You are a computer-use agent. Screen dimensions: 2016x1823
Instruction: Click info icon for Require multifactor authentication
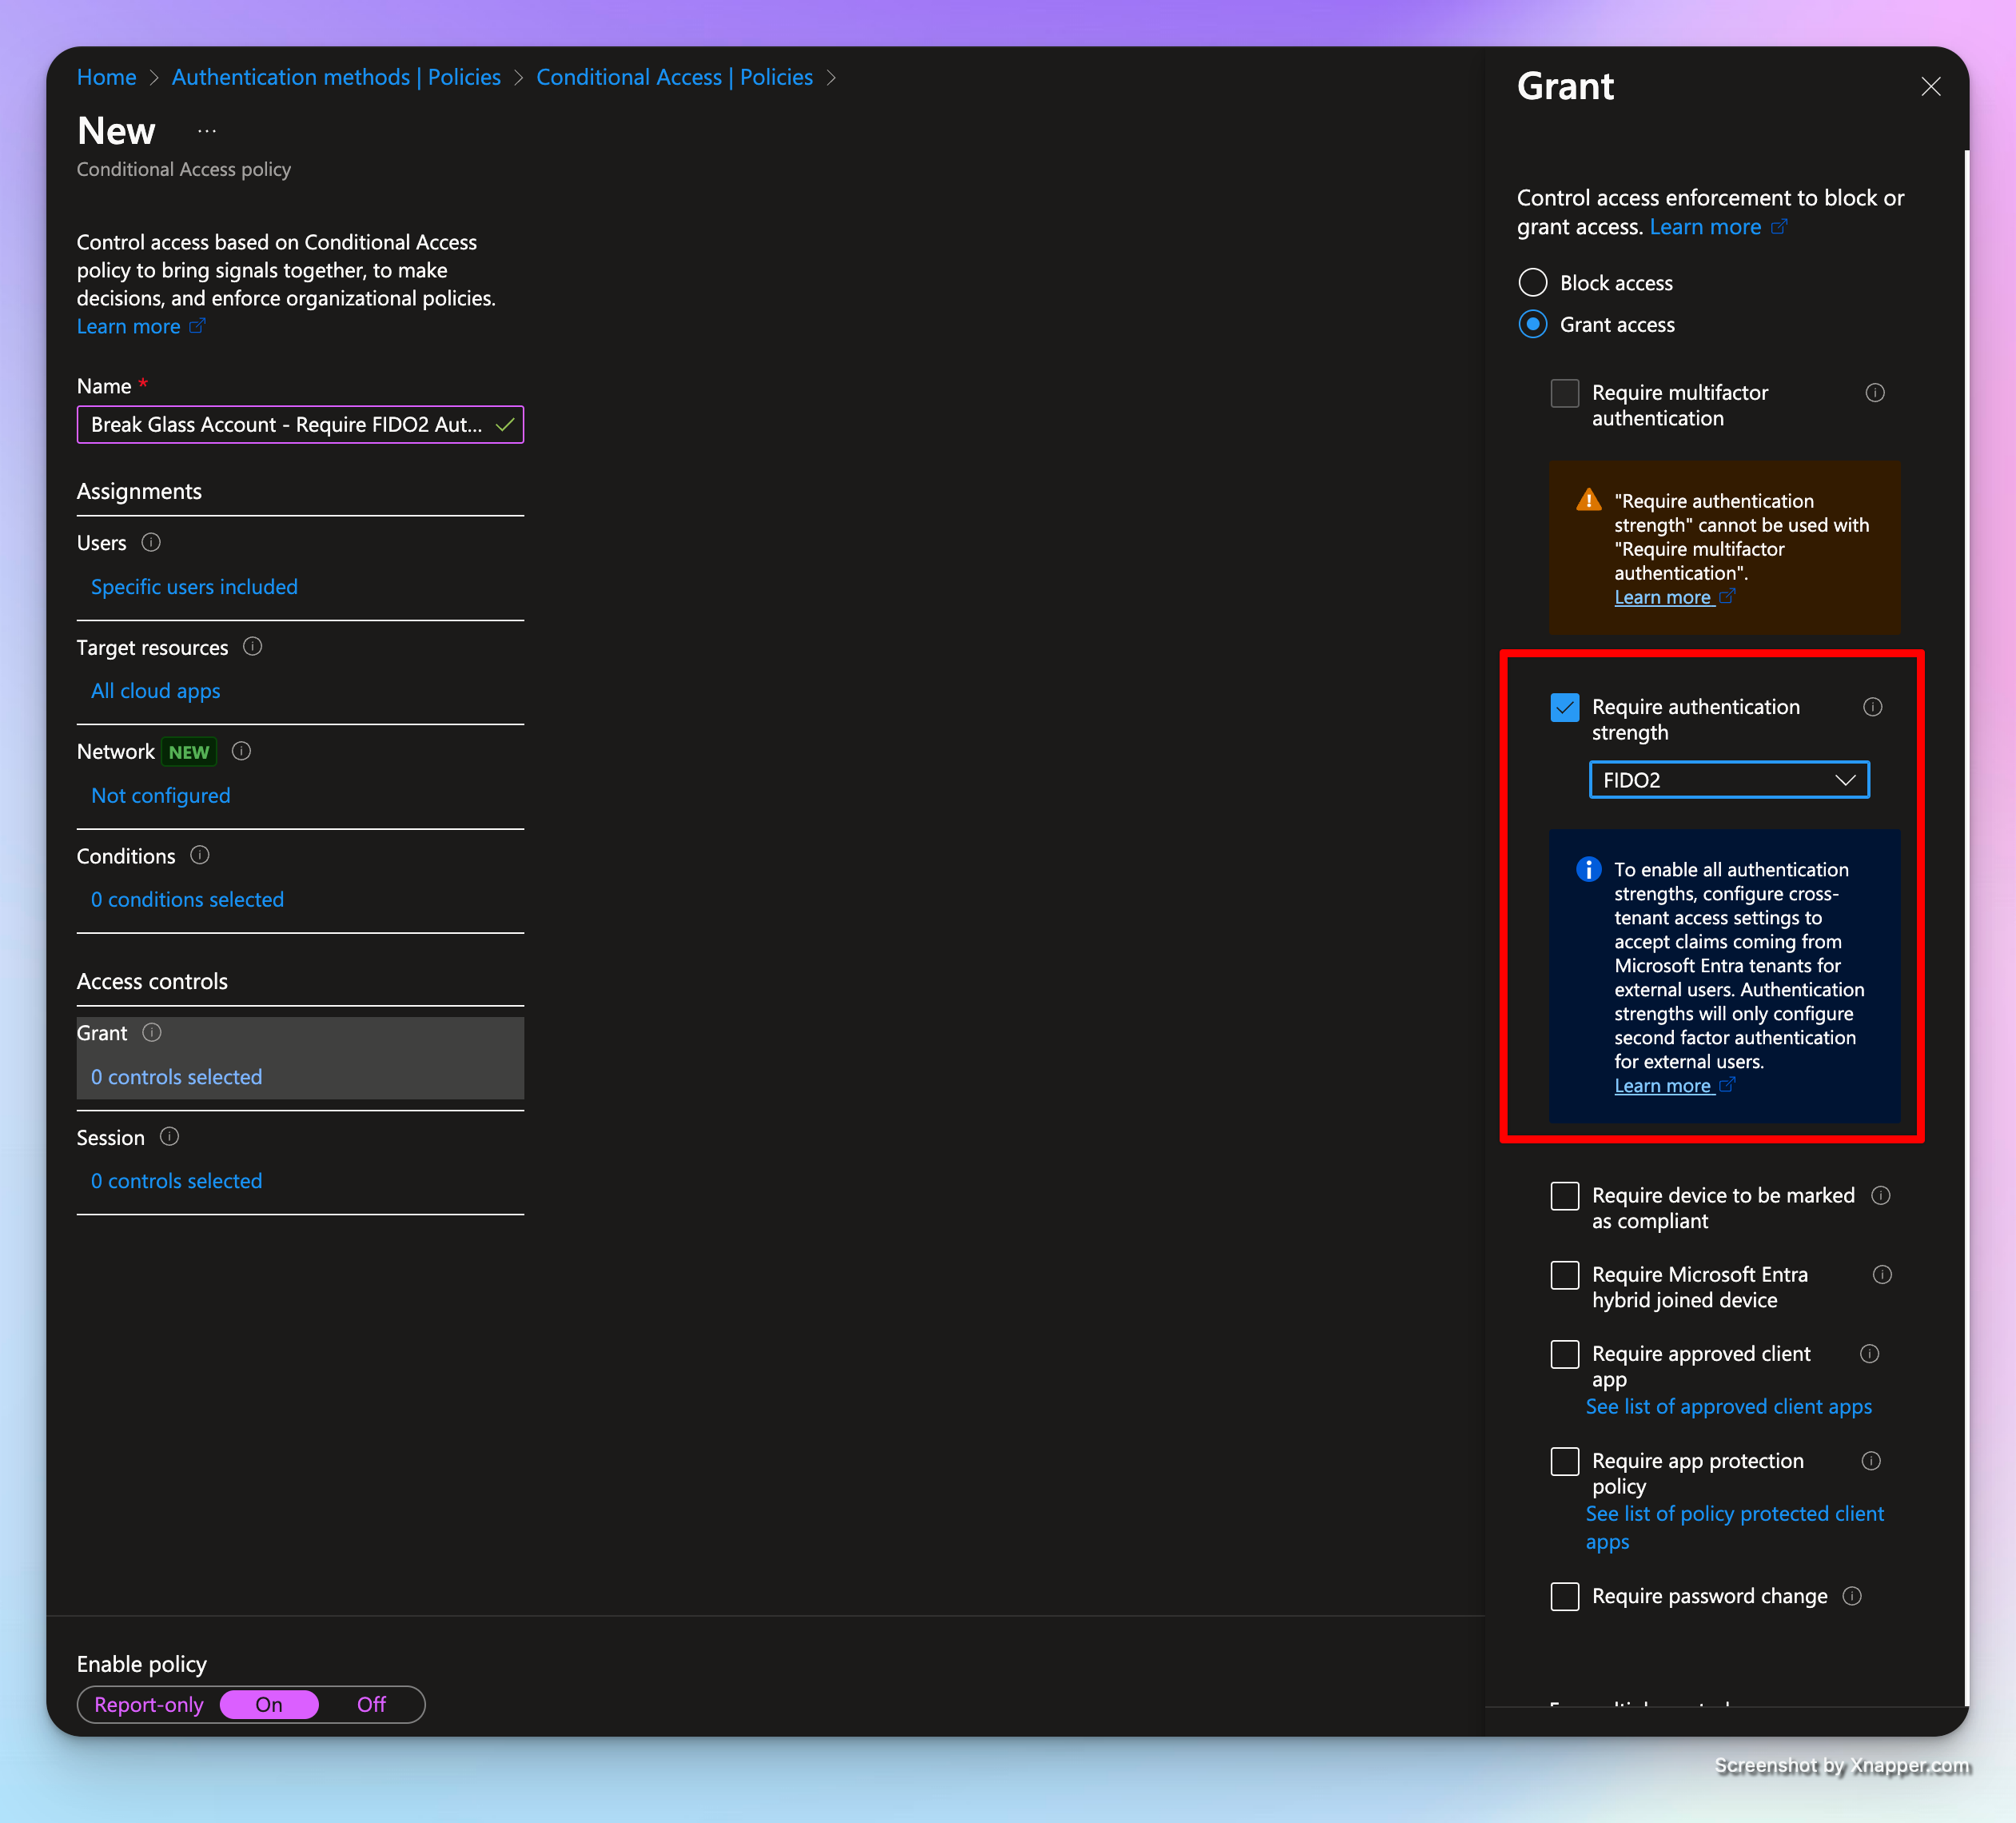(x=1875, y=393)
